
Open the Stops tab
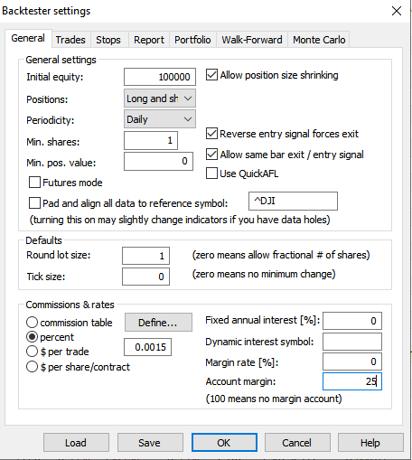pyautogui.click(x=108, y=40)
